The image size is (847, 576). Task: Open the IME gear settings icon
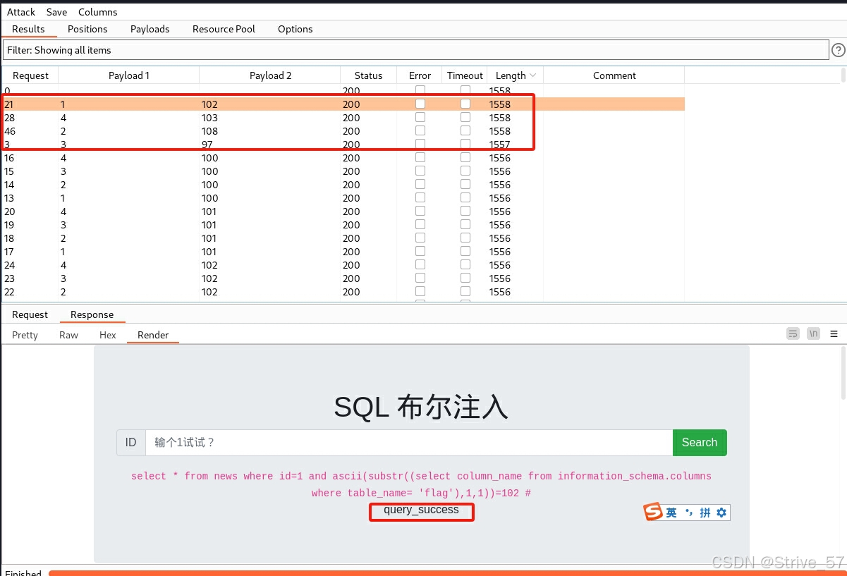(721, 513)
